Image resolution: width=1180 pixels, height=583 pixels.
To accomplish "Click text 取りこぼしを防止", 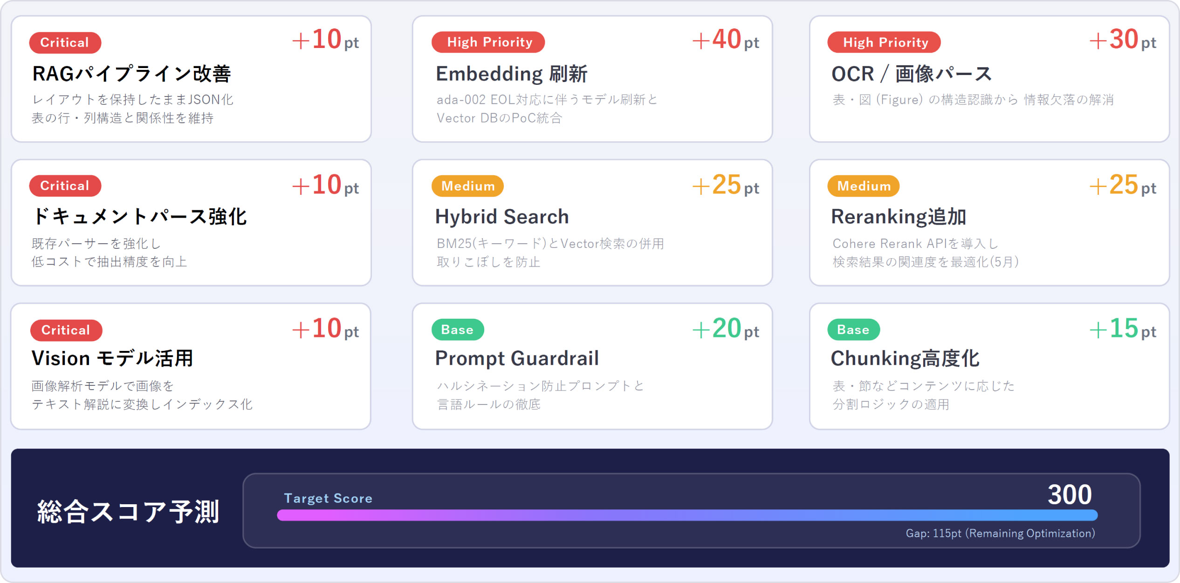I will click(x=488, y=261).
